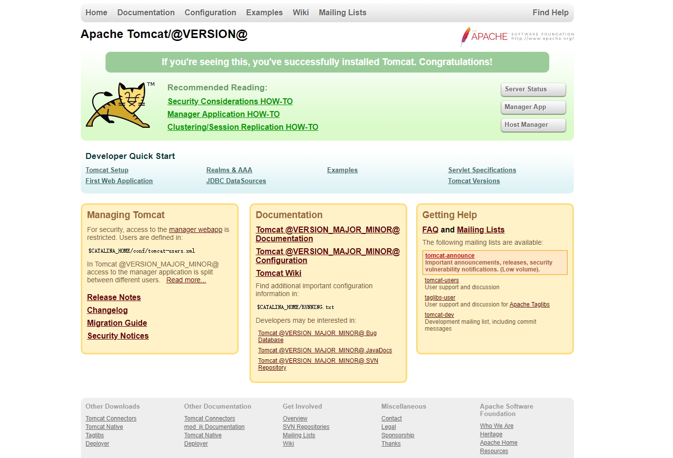Open the Taglibs download link
The height and width of the screenshot is (458, 673).
pyautogui.click(x=95, y=435)
